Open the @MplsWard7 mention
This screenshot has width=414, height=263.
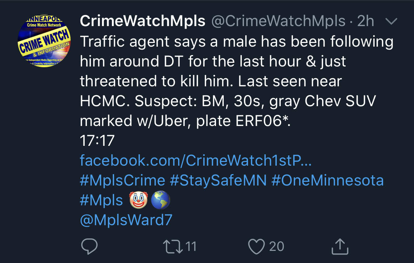pos(126,220)
